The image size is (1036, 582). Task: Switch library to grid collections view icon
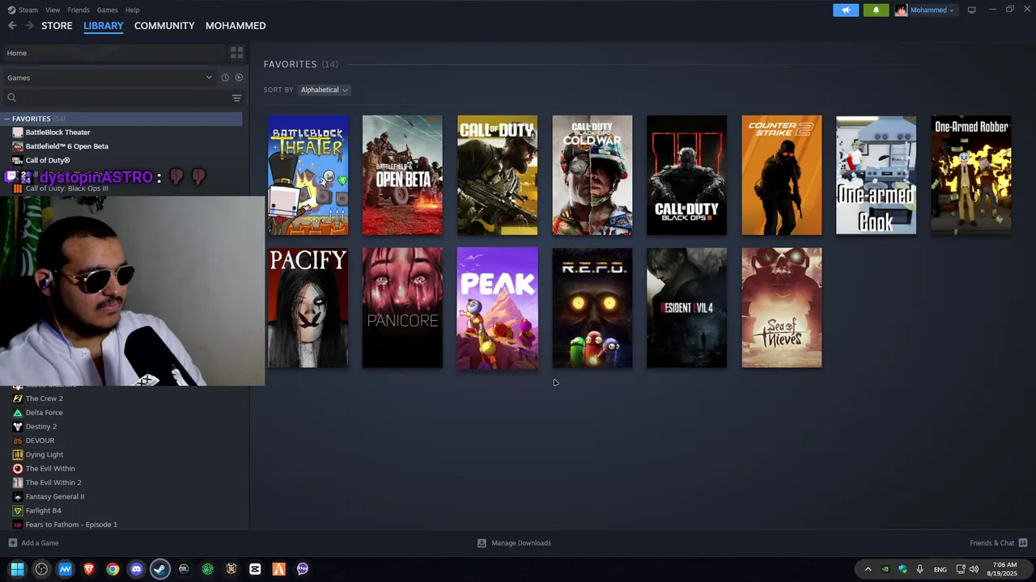(236, 53)
